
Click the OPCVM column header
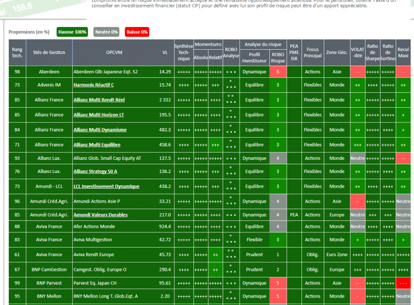point(114,53)
